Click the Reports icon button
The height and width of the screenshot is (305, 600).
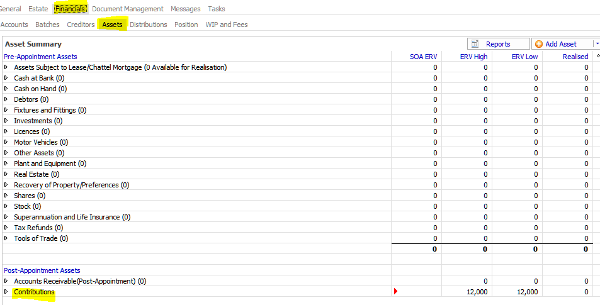tap(476, 44)
